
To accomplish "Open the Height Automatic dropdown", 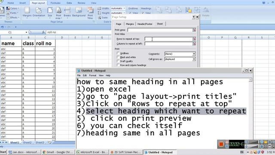I will point(124,13).
